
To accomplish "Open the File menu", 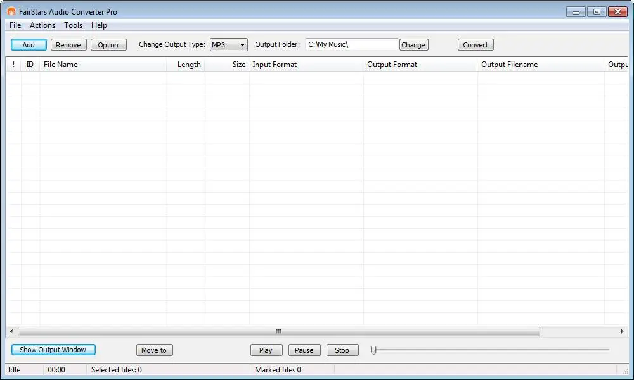I will [15, 25].
